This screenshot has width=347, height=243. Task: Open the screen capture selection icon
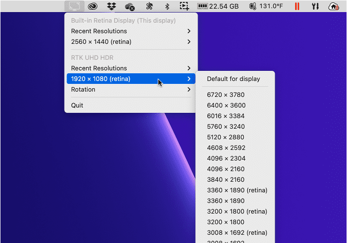coord(184,6)
